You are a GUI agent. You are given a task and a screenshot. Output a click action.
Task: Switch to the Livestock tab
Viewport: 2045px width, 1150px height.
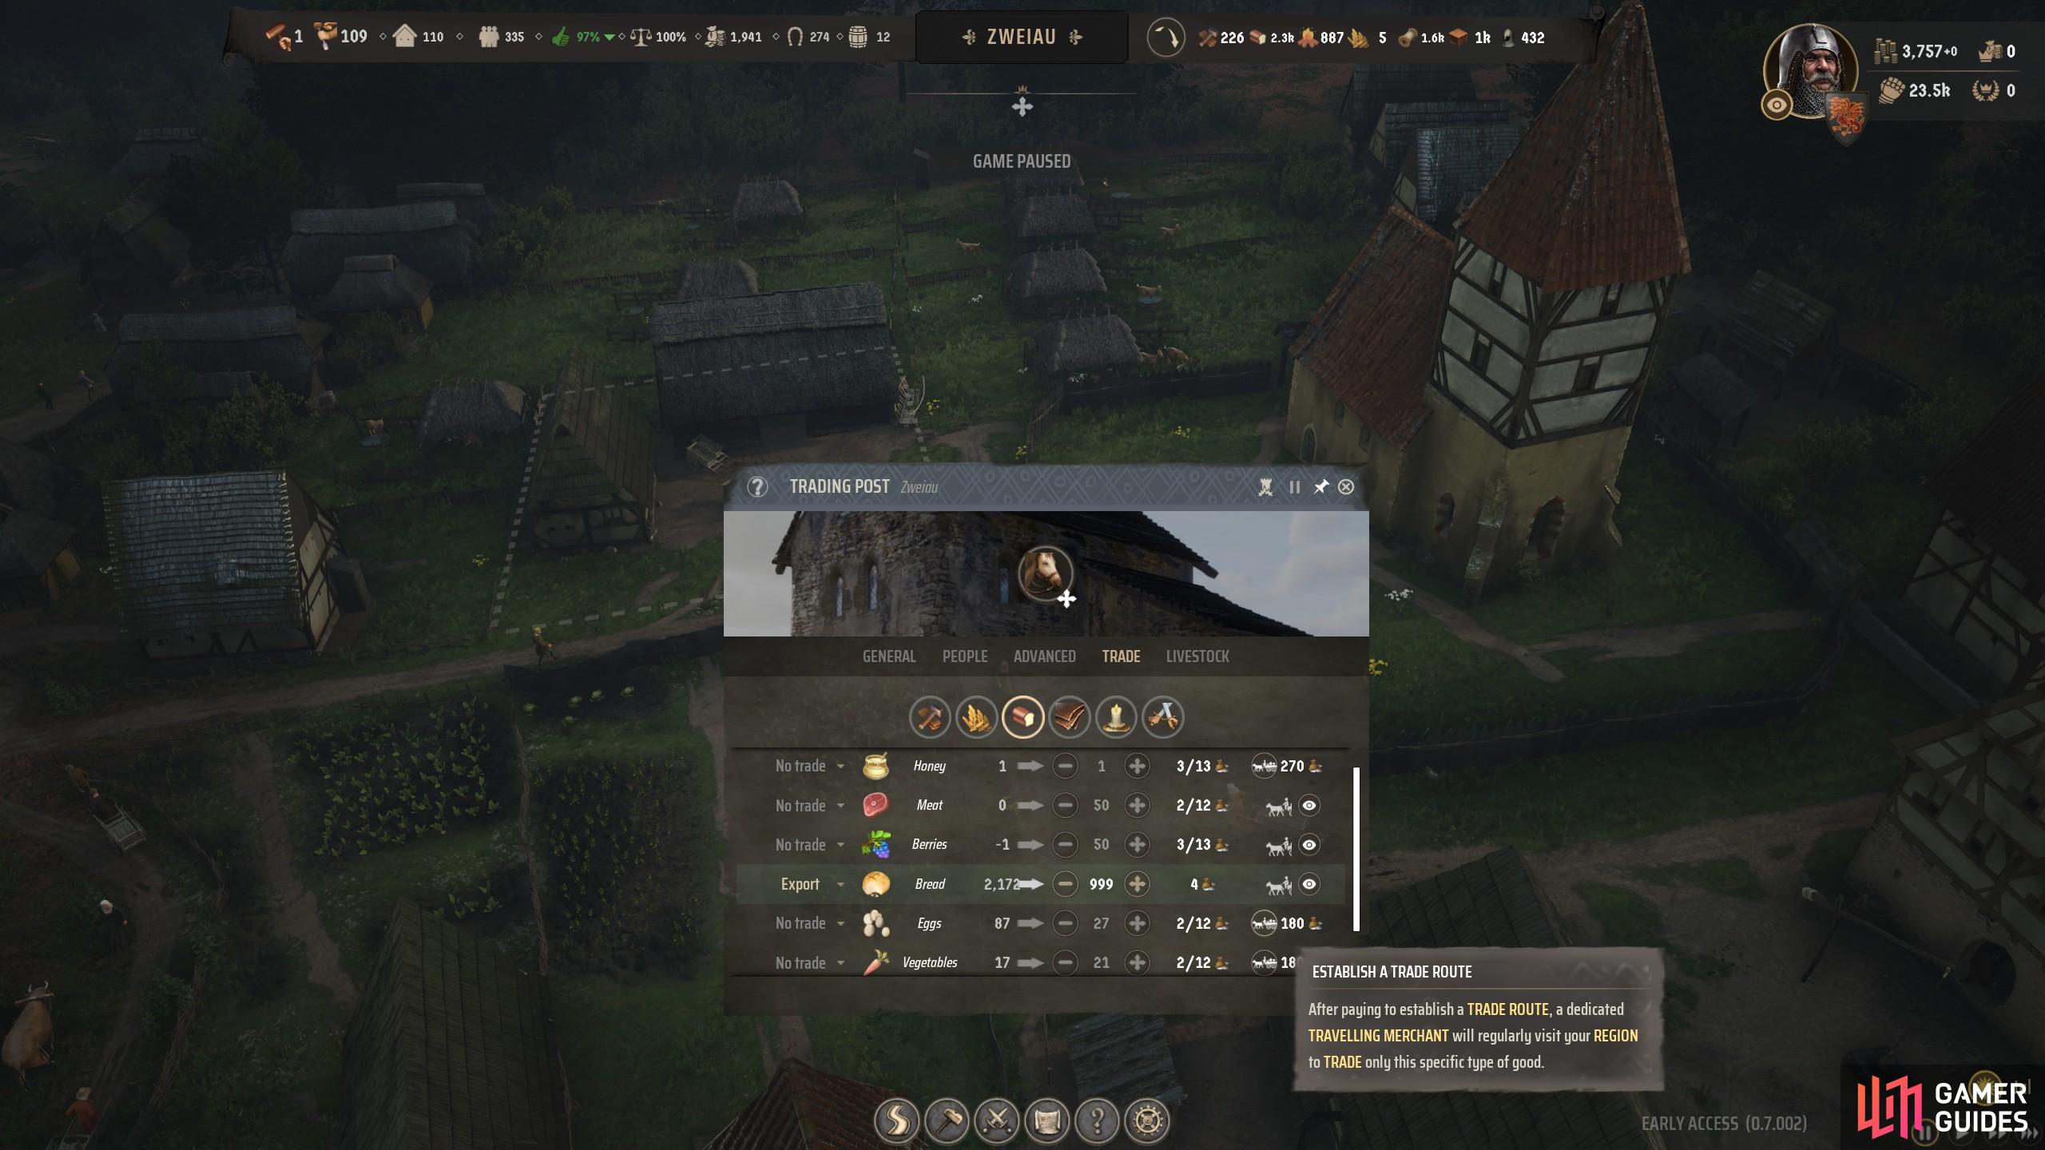click(x=1198, y=656)
